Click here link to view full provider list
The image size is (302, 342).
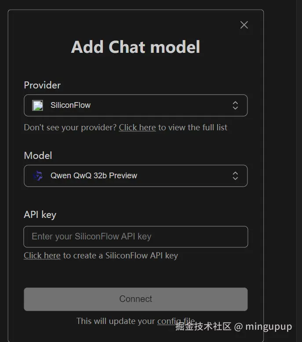(x=137, y=128)
